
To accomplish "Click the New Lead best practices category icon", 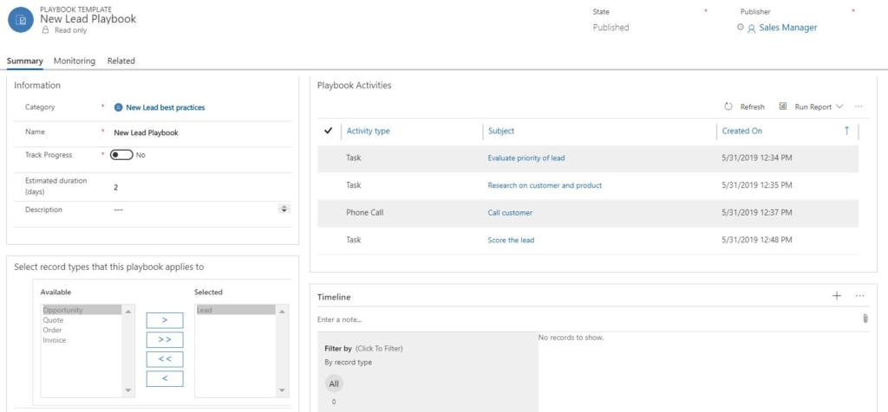I will (119, 108).
